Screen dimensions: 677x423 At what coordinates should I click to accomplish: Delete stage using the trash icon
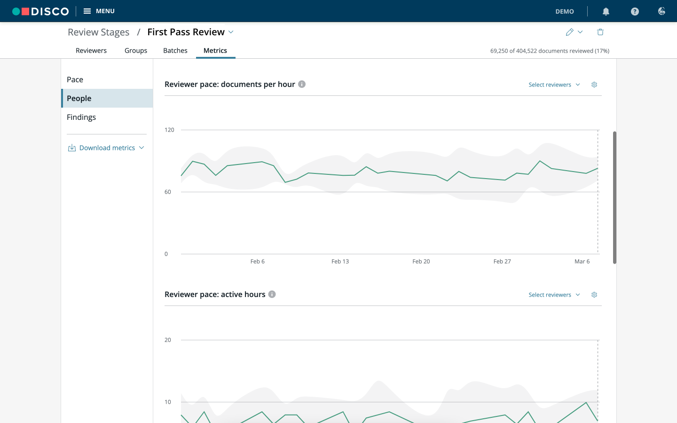pos(600,32)
